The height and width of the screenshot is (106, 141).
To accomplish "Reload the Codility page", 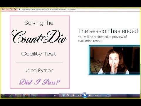I will pos(11,9).
